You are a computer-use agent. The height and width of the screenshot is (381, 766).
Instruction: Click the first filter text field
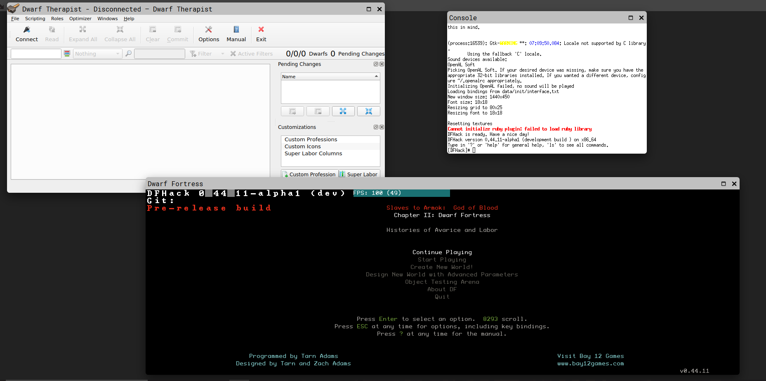pos(36,54)
